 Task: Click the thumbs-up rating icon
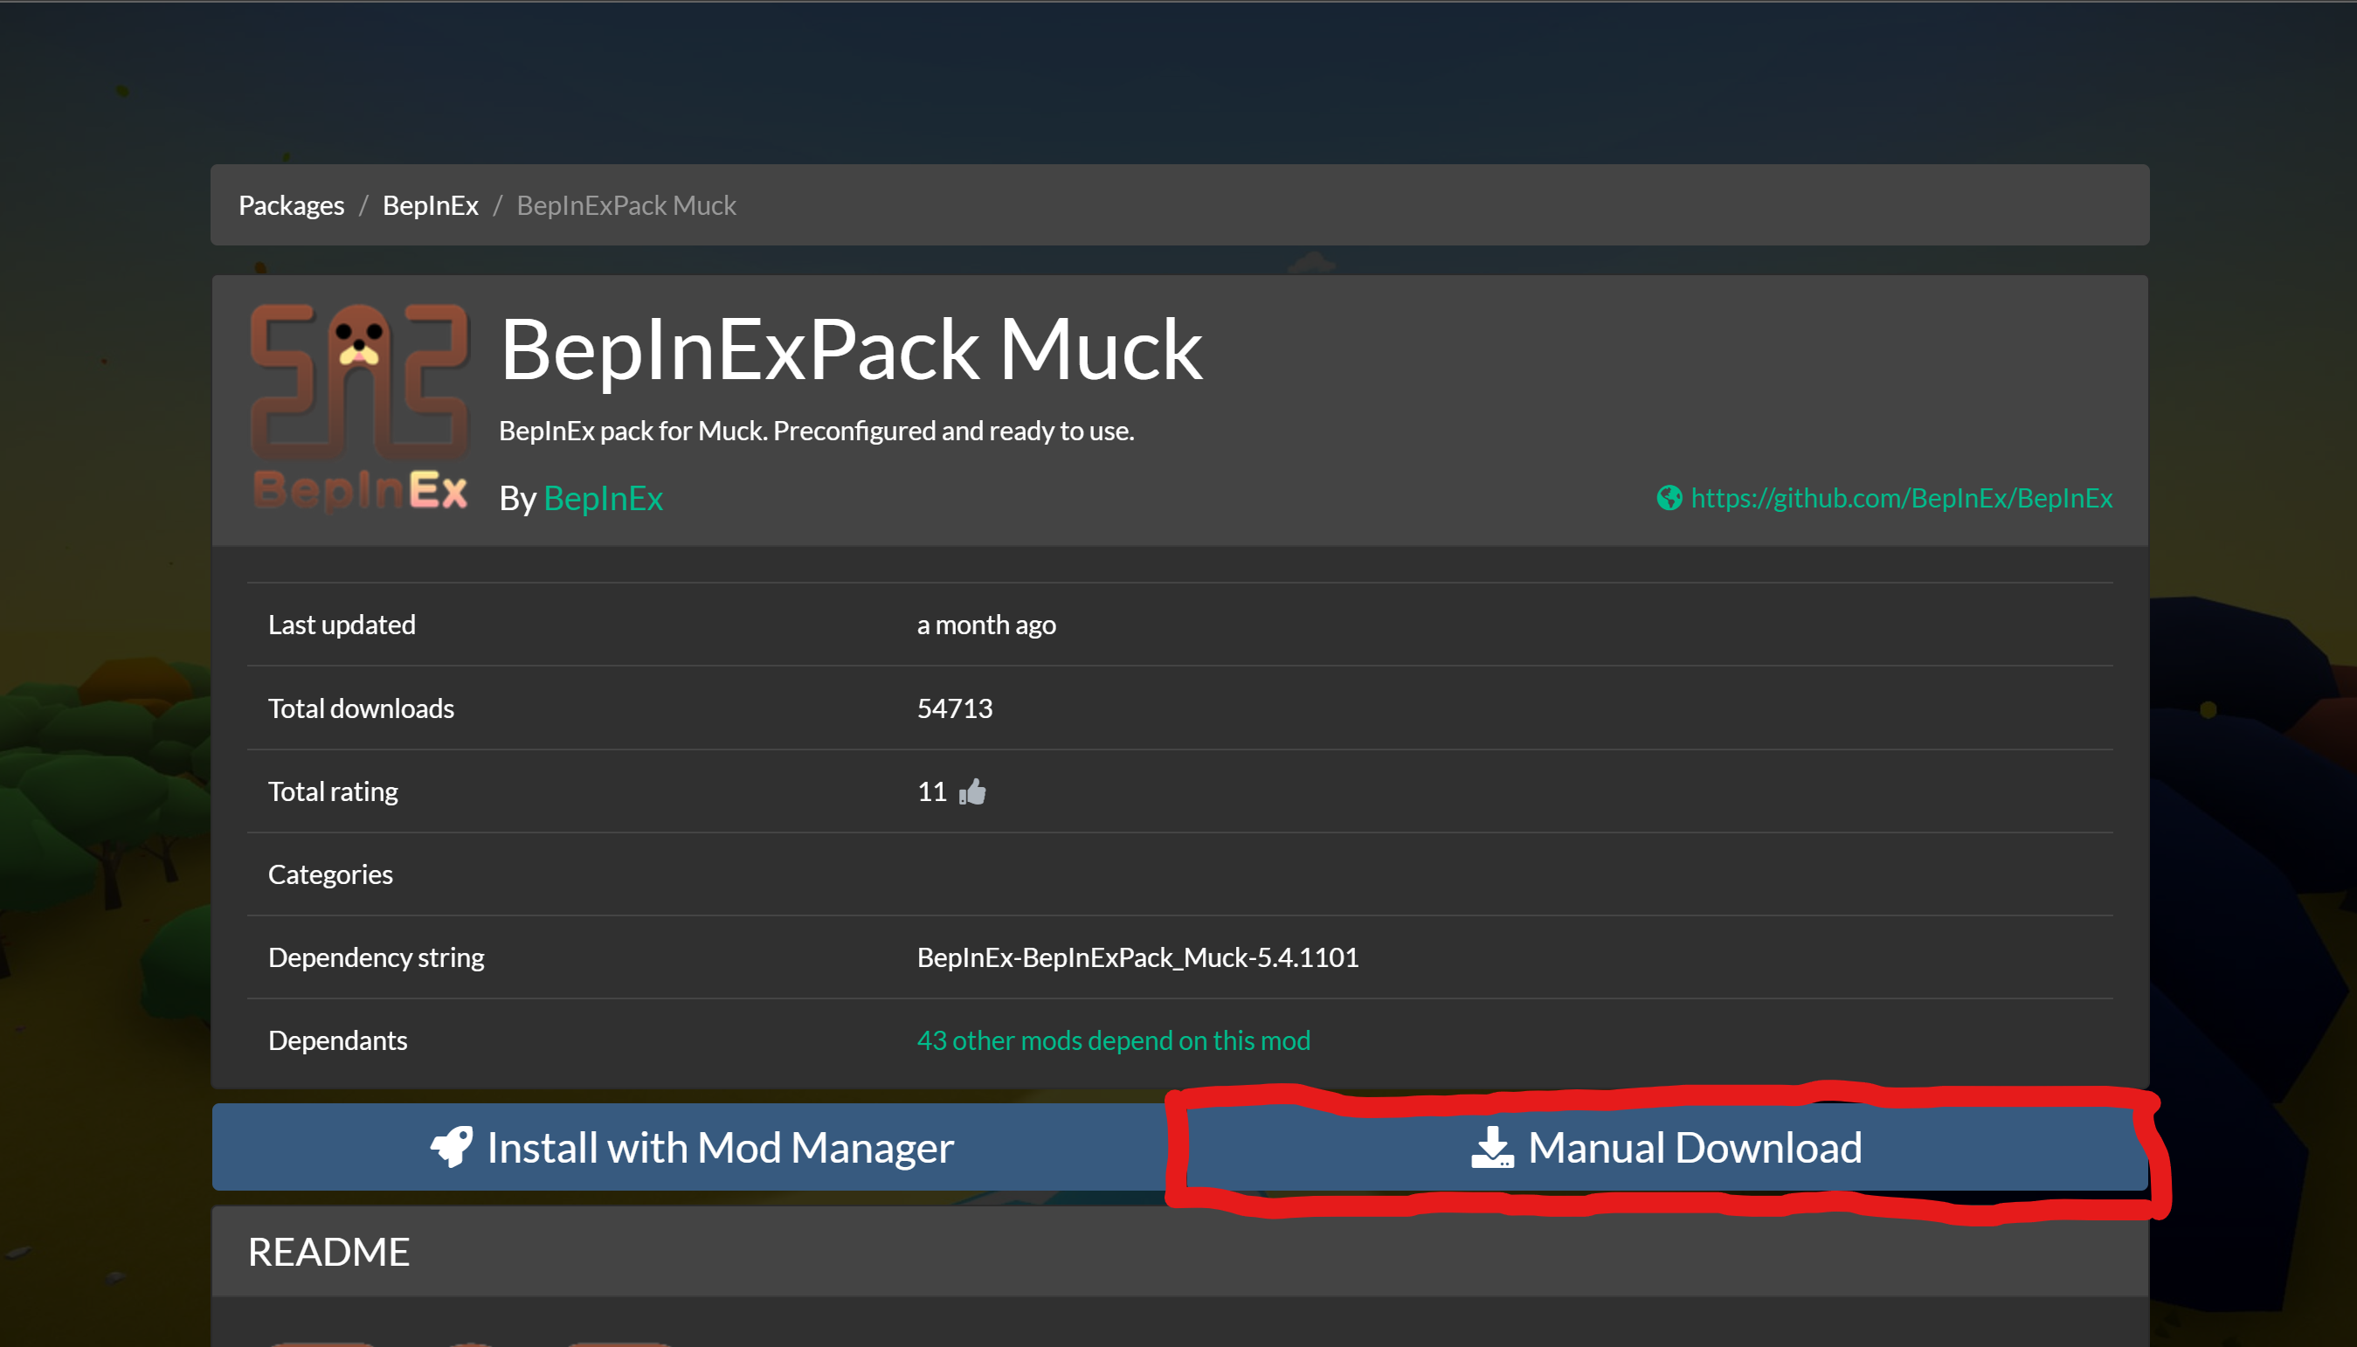[x=972, y=792]
